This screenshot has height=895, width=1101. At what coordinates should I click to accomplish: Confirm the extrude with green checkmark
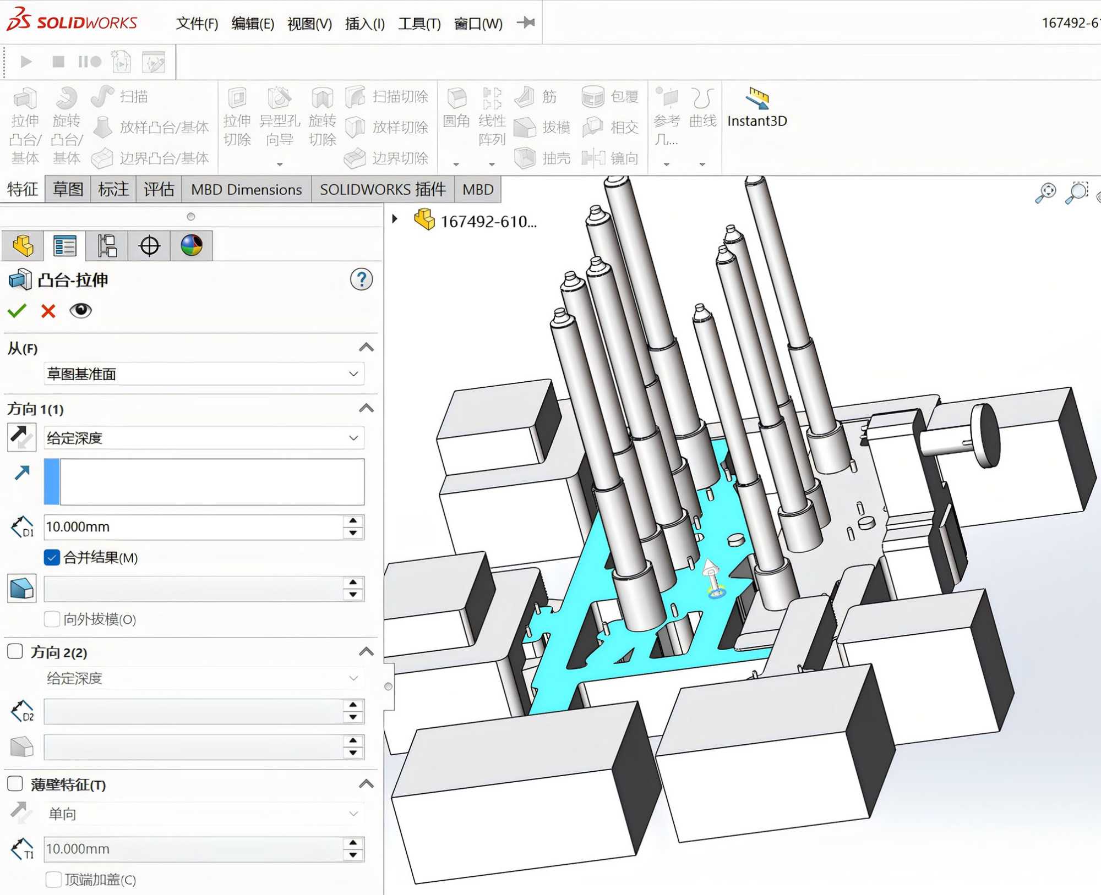click(x=17, y=311)
